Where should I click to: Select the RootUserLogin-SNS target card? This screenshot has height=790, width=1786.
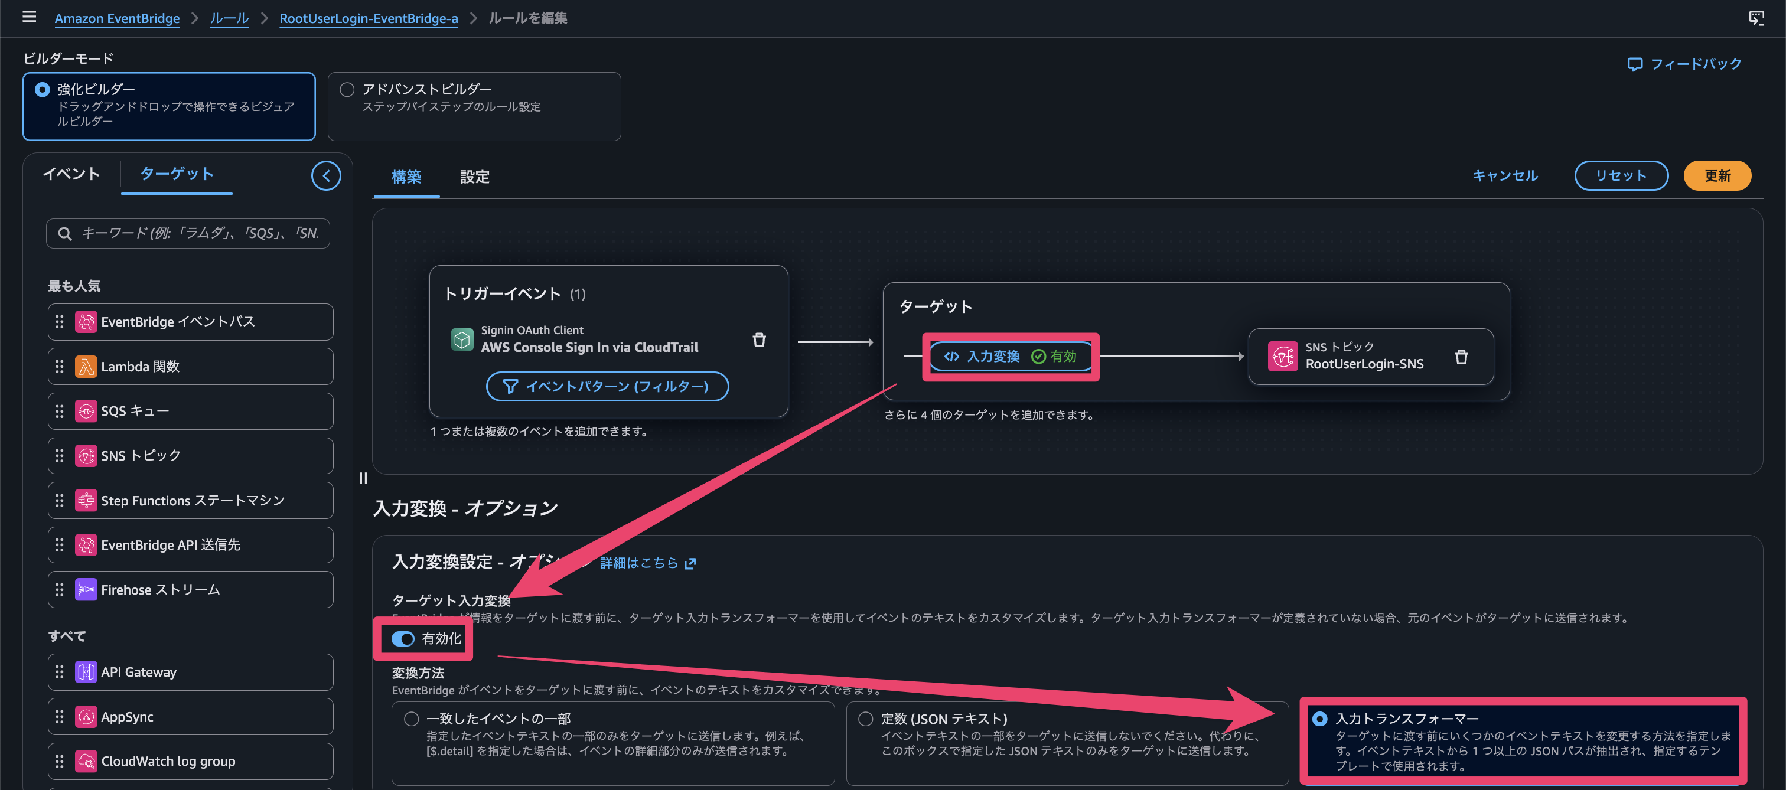click(1371, 357)
